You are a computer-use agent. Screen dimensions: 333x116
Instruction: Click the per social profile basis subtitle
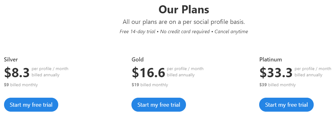click(x=184, y=22)
